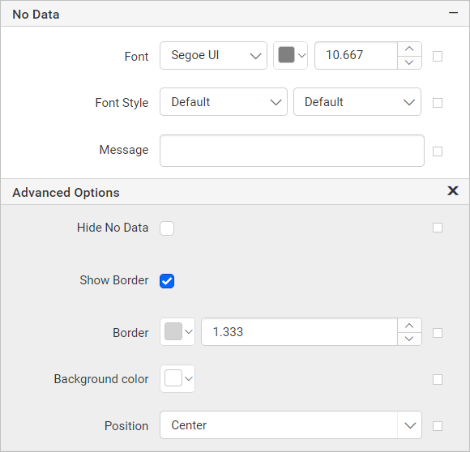Click the border width field 1.333

300,332
